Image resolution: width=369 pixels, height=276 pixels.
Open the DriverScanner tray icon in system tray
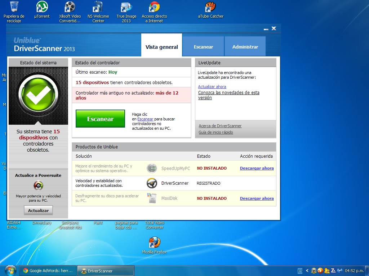pyautogui.click(x=314, y=271)
